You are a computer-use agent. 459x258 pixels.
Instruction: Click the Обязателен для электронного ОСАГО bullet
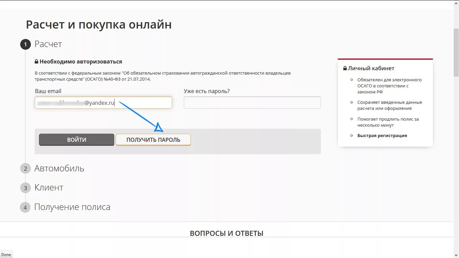389,86
